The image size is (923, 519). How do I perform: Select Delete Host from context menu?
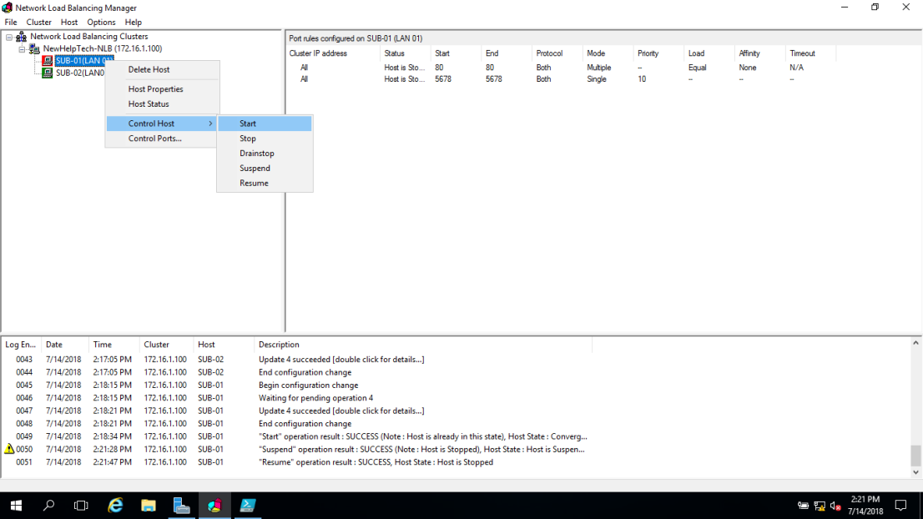point(163,69)
